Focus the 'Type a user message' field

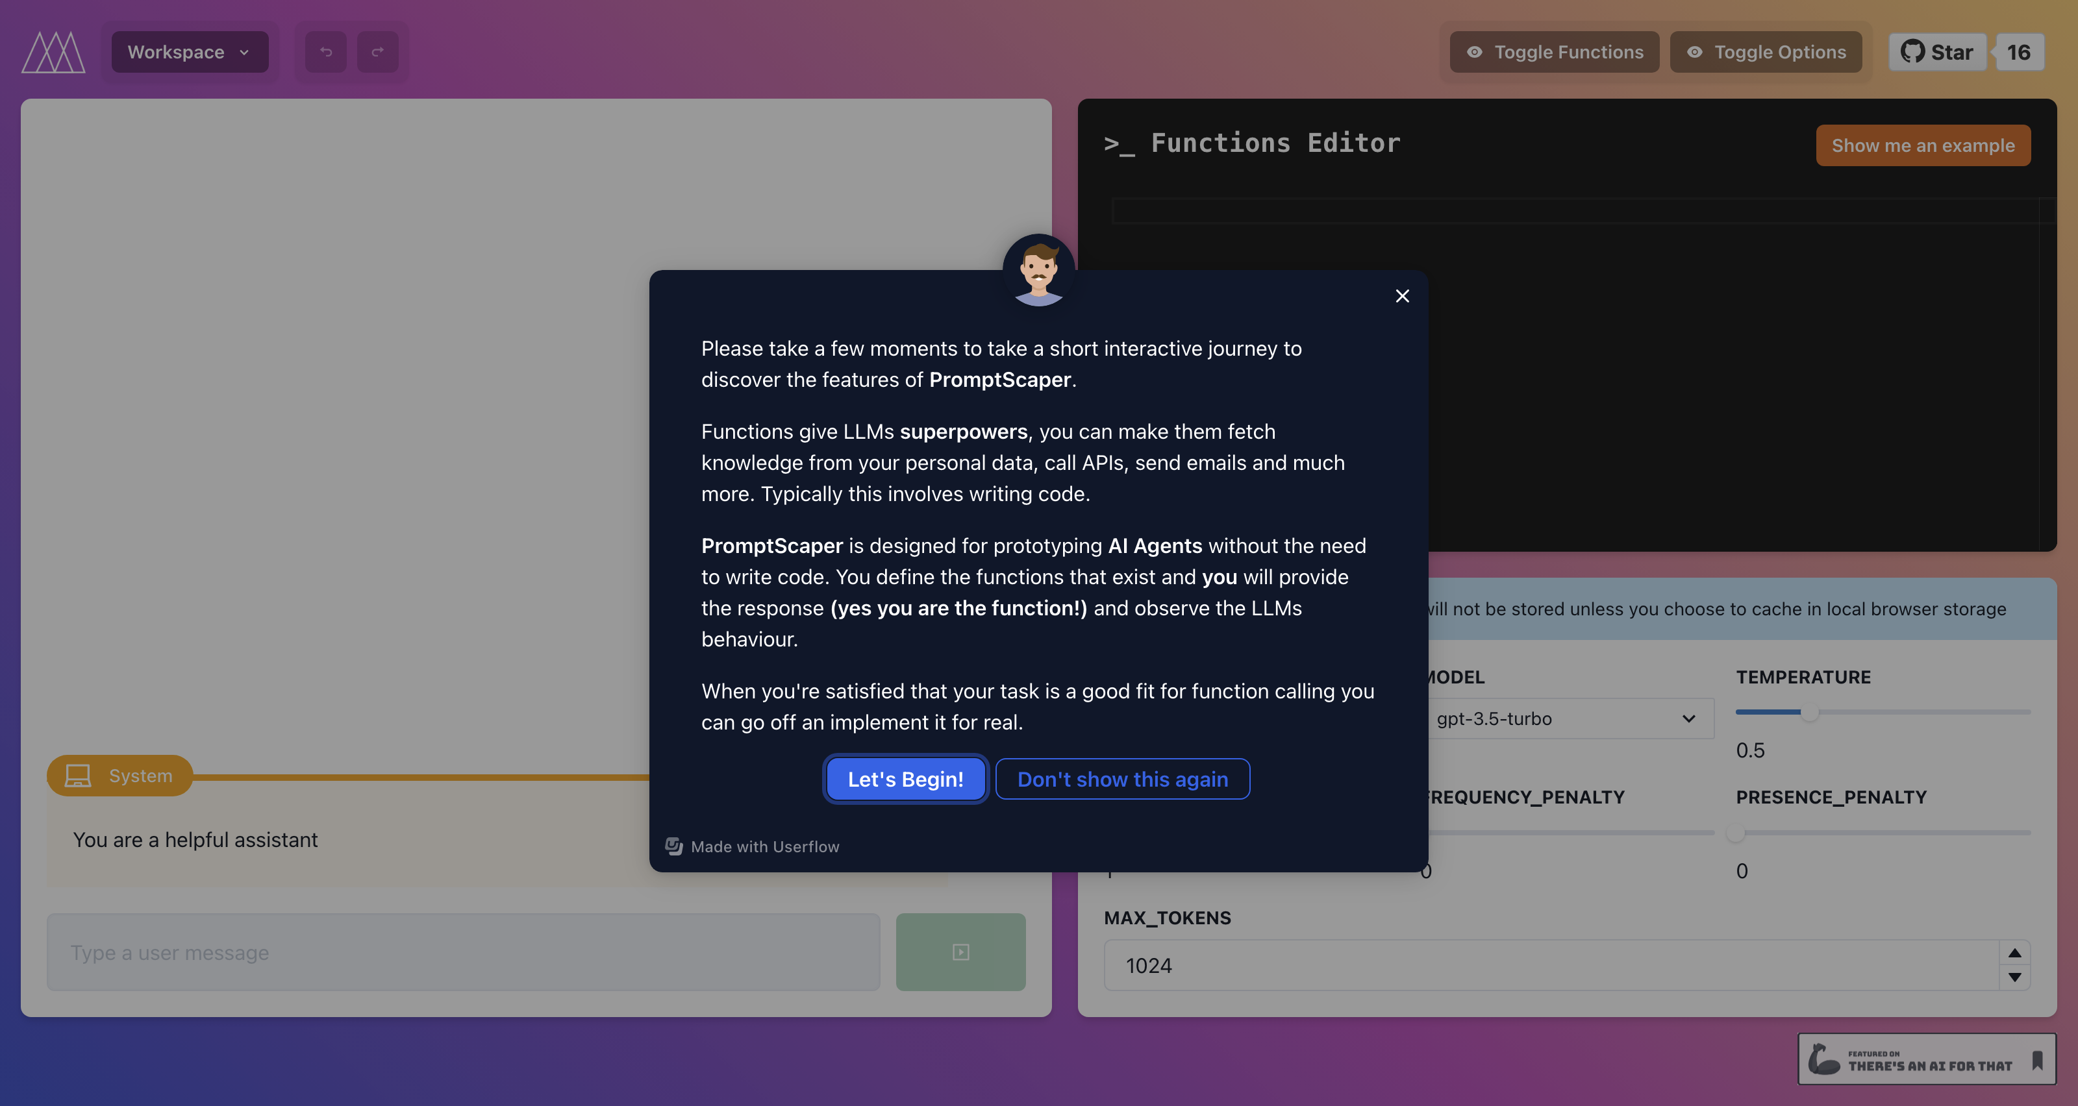(463, 952)
